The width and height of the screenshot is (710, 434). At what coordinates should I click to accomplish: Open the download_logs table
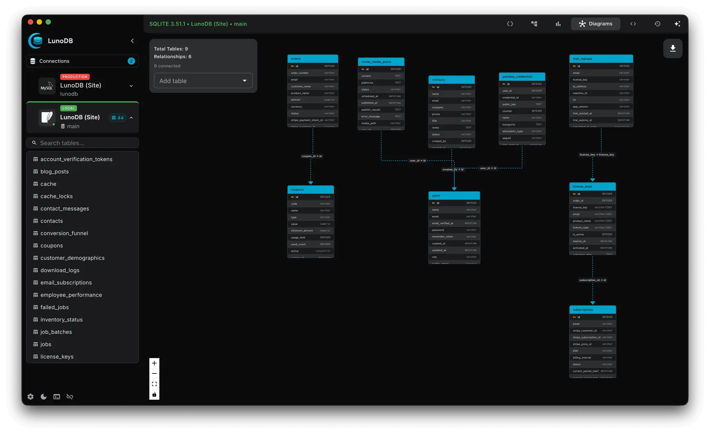coord(83,270)
